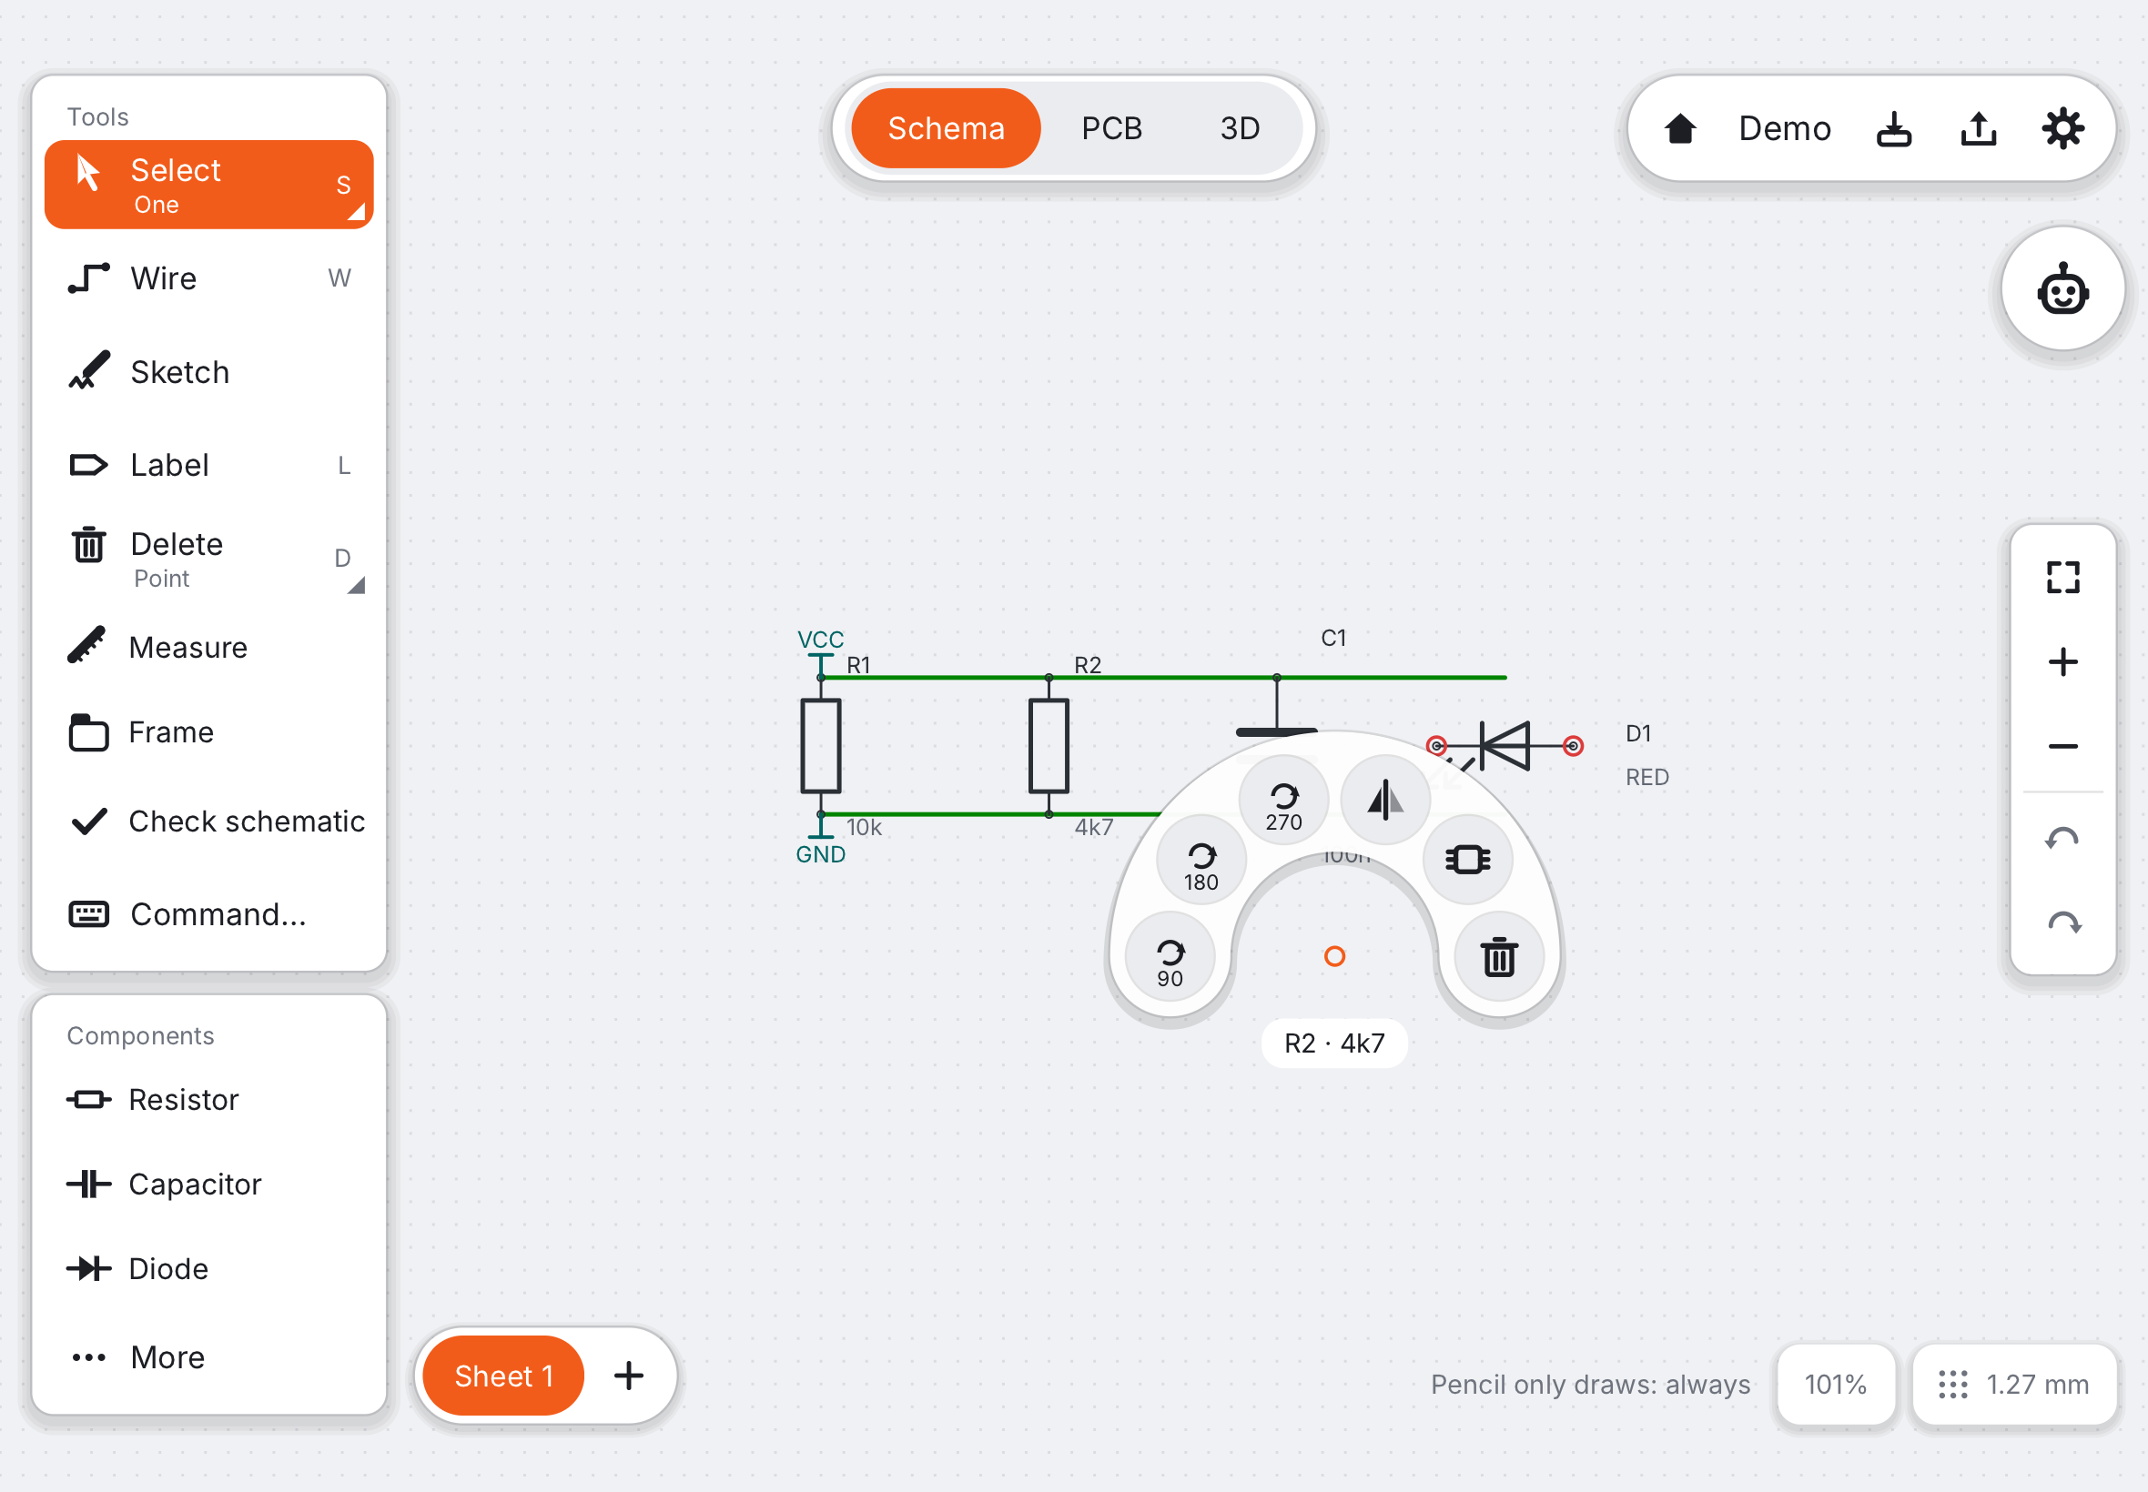Activate the Measure tool

[208, 647]
